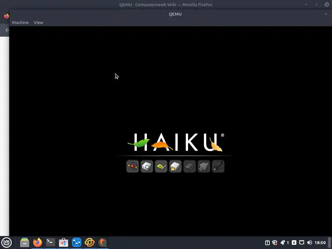Screen dimensions: 332x249
Task: Click the green expansion card boot icon
Action: pyautogui.click(x=161, y=166)
